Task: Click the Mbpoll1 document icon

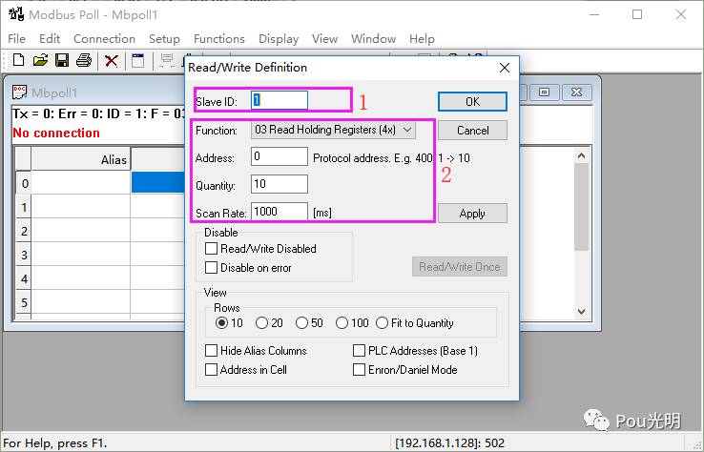Action: click(x=20, y=92)
